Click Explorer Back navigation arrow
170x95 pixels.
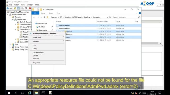(x=34, y=17)
